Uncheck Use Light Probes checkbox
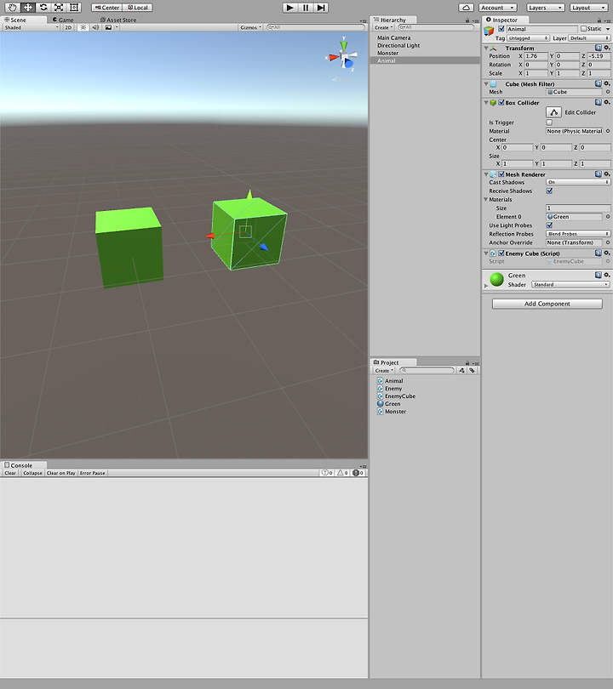 point(549,225)
